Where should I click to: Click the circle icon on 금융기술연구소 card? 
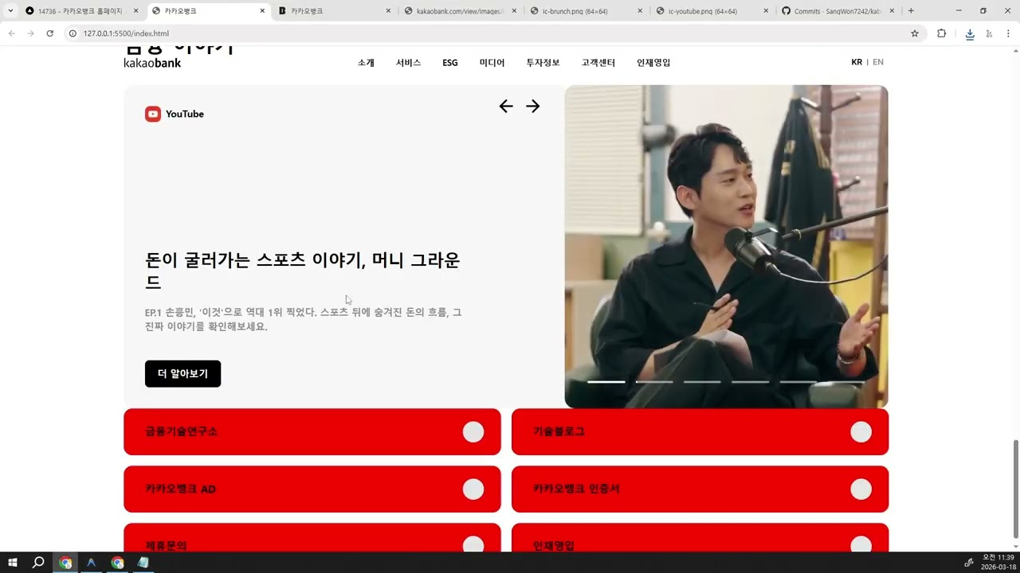[x=473, y=432]
